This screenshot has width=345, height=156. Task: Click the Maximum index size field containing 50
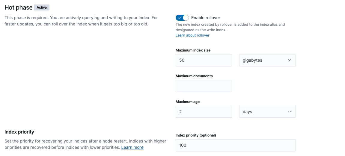pyautogui.click(x=204, y=60)
